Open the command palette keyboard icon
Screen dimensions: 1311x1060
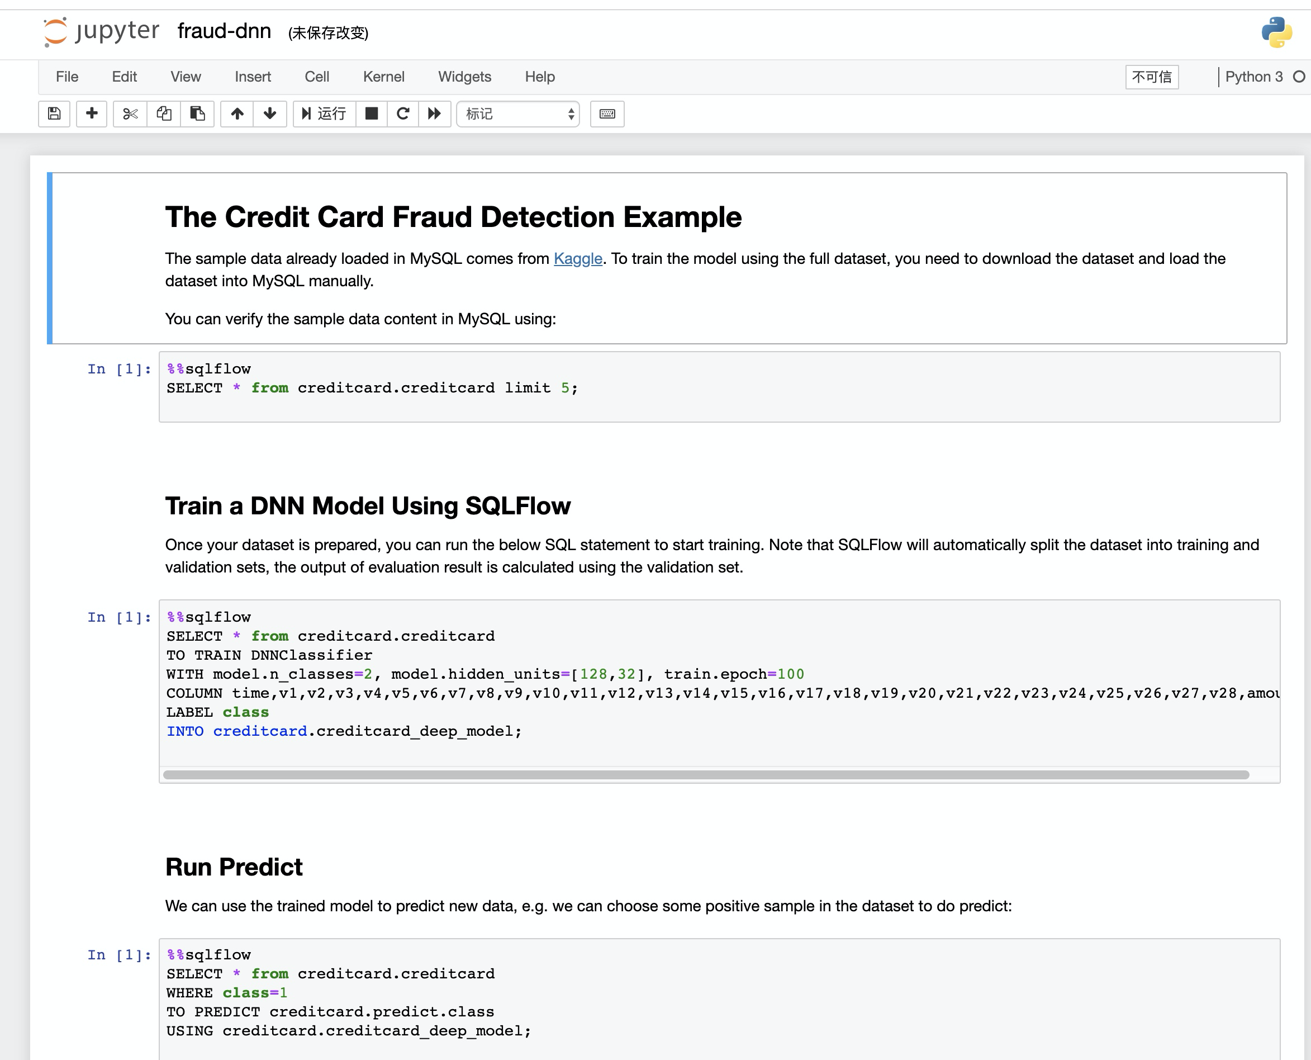pos(607,113)
